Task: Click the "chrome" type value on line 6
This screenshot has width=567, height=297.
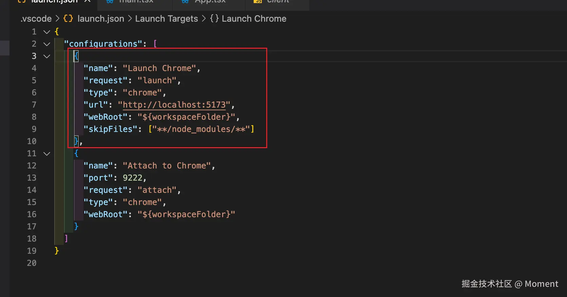Action: point(142,93)
